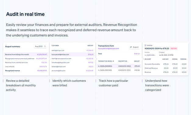Select the 'Less refunds' row
Screen dimensions: 191x115
point(26,67)
